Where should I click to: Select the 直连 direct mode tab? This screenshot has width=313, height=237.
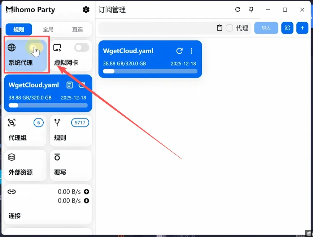[77, 30]
